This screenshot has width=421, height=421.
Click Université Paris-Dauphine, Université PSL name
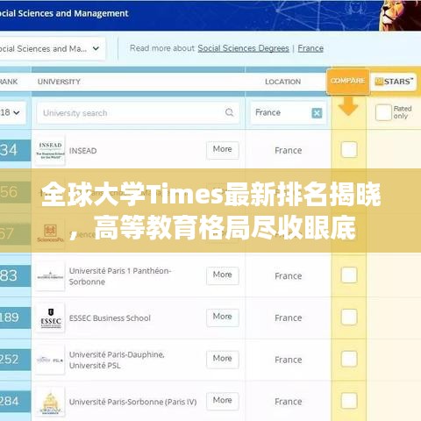(x=117, y=360)
